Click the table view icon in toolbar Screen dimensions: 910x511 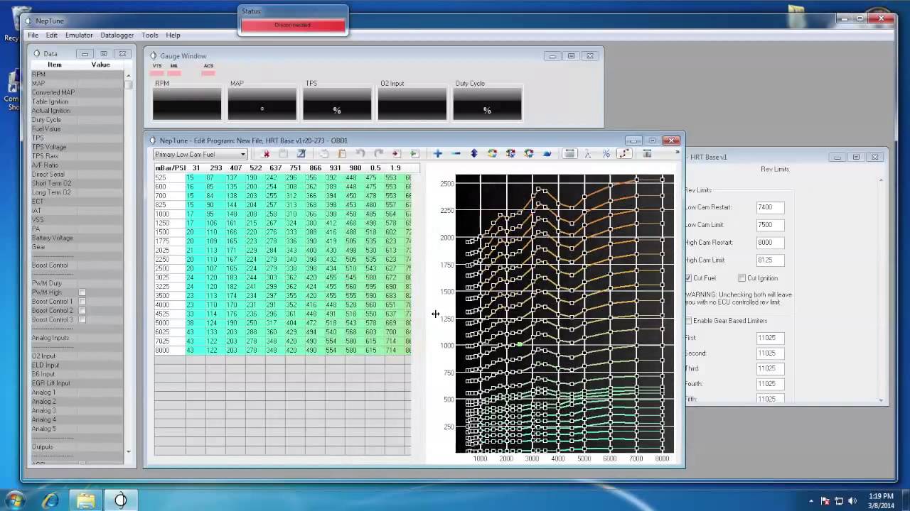point(569,153)
